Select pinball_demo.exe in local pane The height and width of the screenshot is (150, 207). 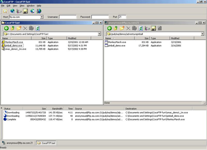(13, 45)
